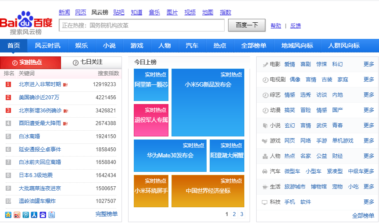Image resolution: width=379 pixels, height=223 pixels.
Task: Share to Qzone via yellow star icon
Action: pos(8,215)
